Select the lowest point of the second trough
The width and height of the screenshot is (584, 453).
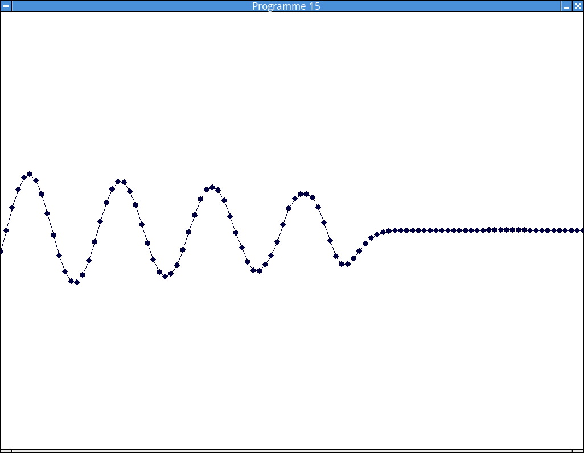tap(165, 276)
